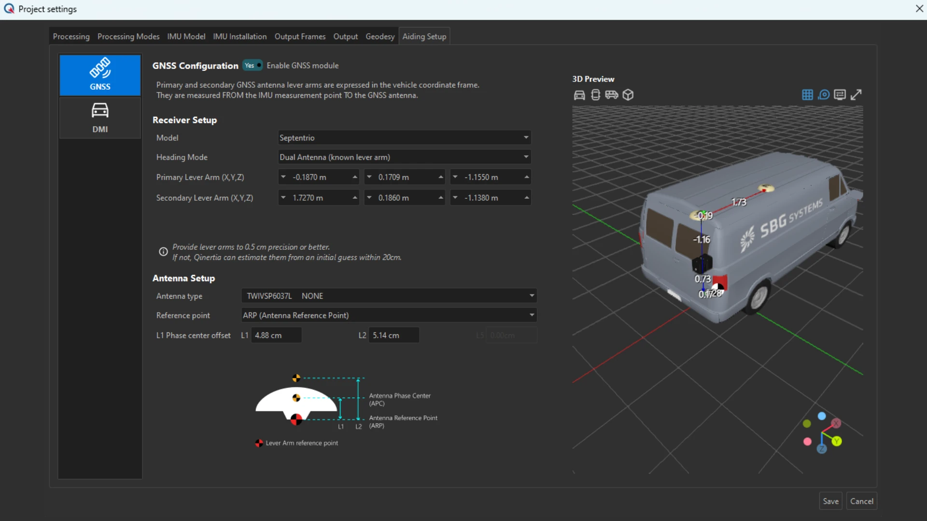Select the van vehicle model icon
Screen dimensions: 927x521
click(612, 95)
